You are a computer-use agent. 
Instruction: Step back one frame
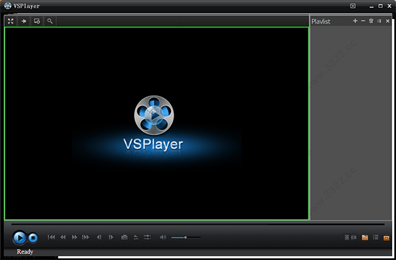click(x=99, y=238)
